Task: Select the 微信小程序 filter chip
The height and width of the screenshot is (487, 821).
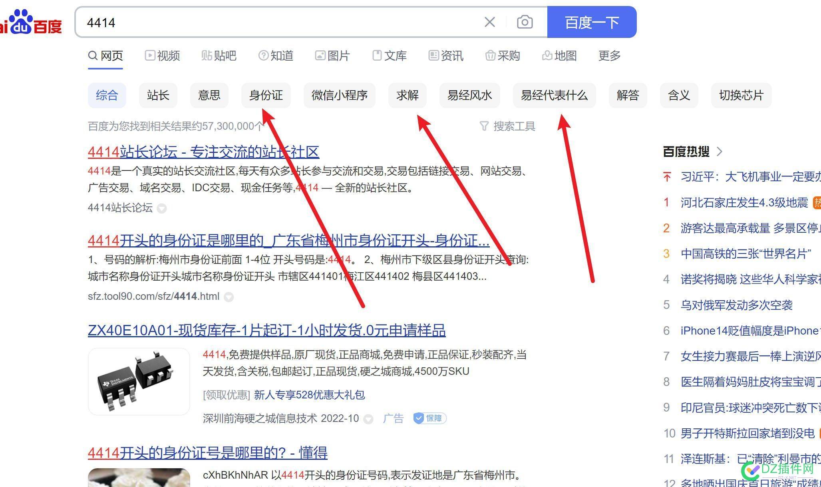Action: tap(340, 95)
